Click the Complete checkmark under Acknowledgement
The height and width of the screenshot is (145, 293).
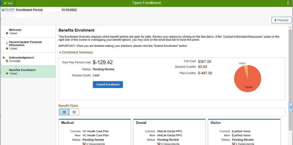click(x=7, y=61)
